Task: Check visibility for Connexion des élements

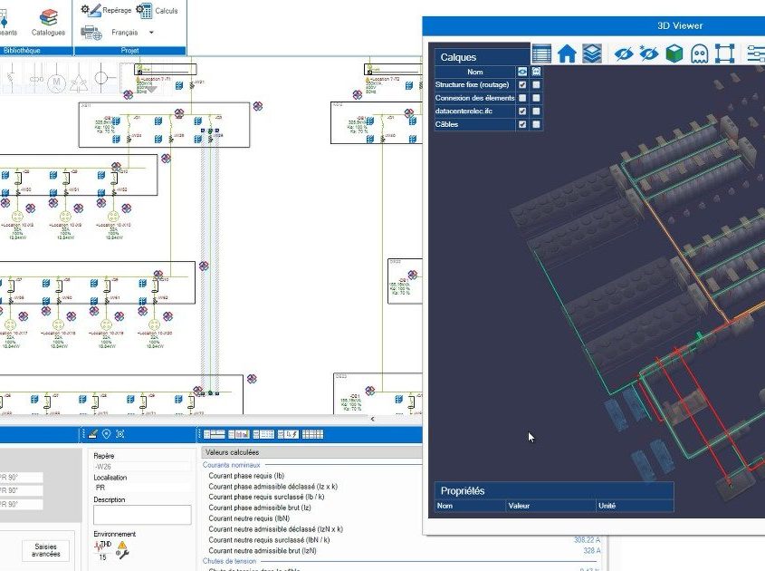Action: coord(522,98)
